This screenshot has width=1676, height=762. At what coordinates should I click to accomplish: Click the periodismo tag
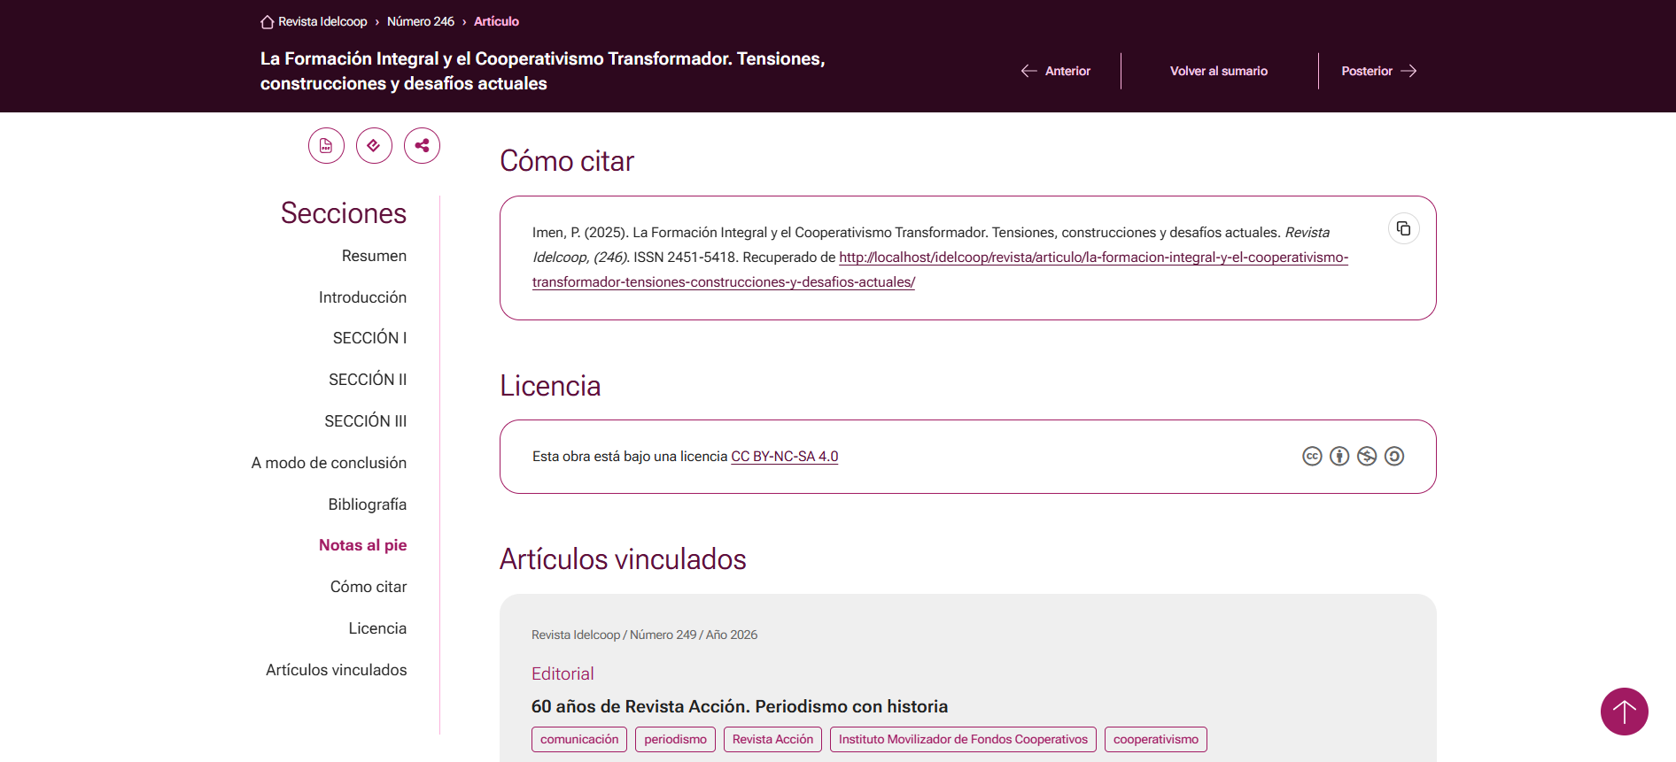(675, 739)
